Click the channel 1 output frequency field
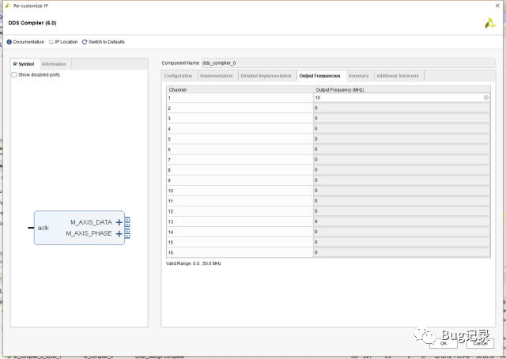 coord(402,97)
